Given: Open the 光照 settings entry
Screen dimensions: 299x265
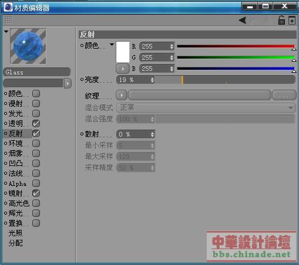Looking at the screenshot, I should point(16,233).
